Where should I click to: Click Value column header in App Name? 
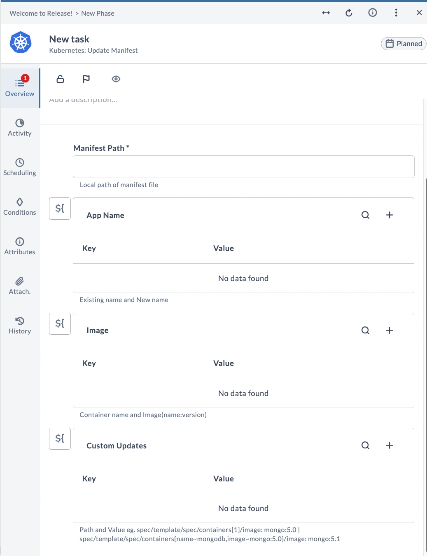click(x=224, y=249)
